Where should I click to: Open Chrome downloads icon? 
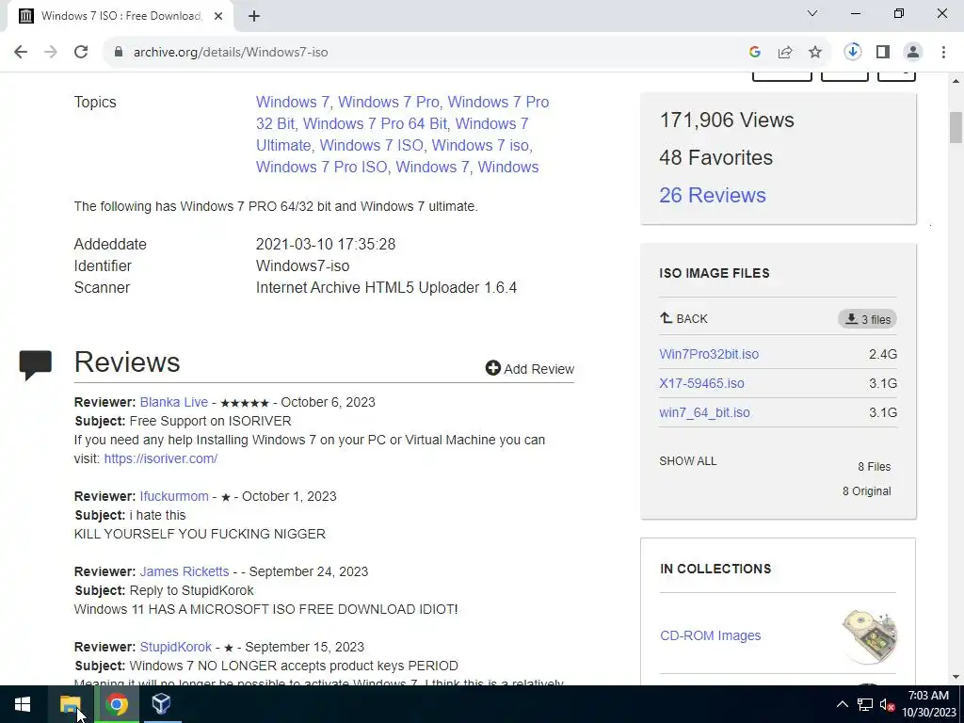[x=853, y=53]
